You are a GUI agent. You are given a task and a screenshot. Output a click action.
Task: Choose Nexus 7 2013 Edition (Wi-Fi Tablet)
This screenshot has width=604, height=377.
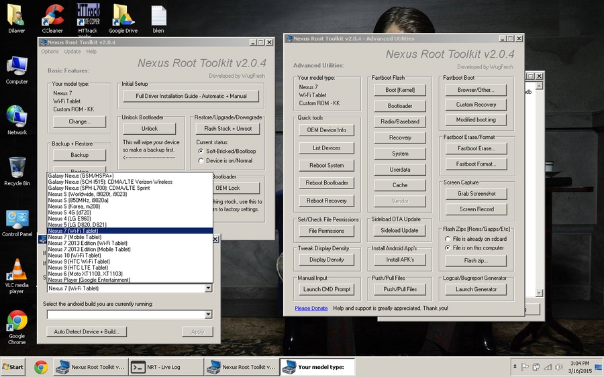click(130, 243)
